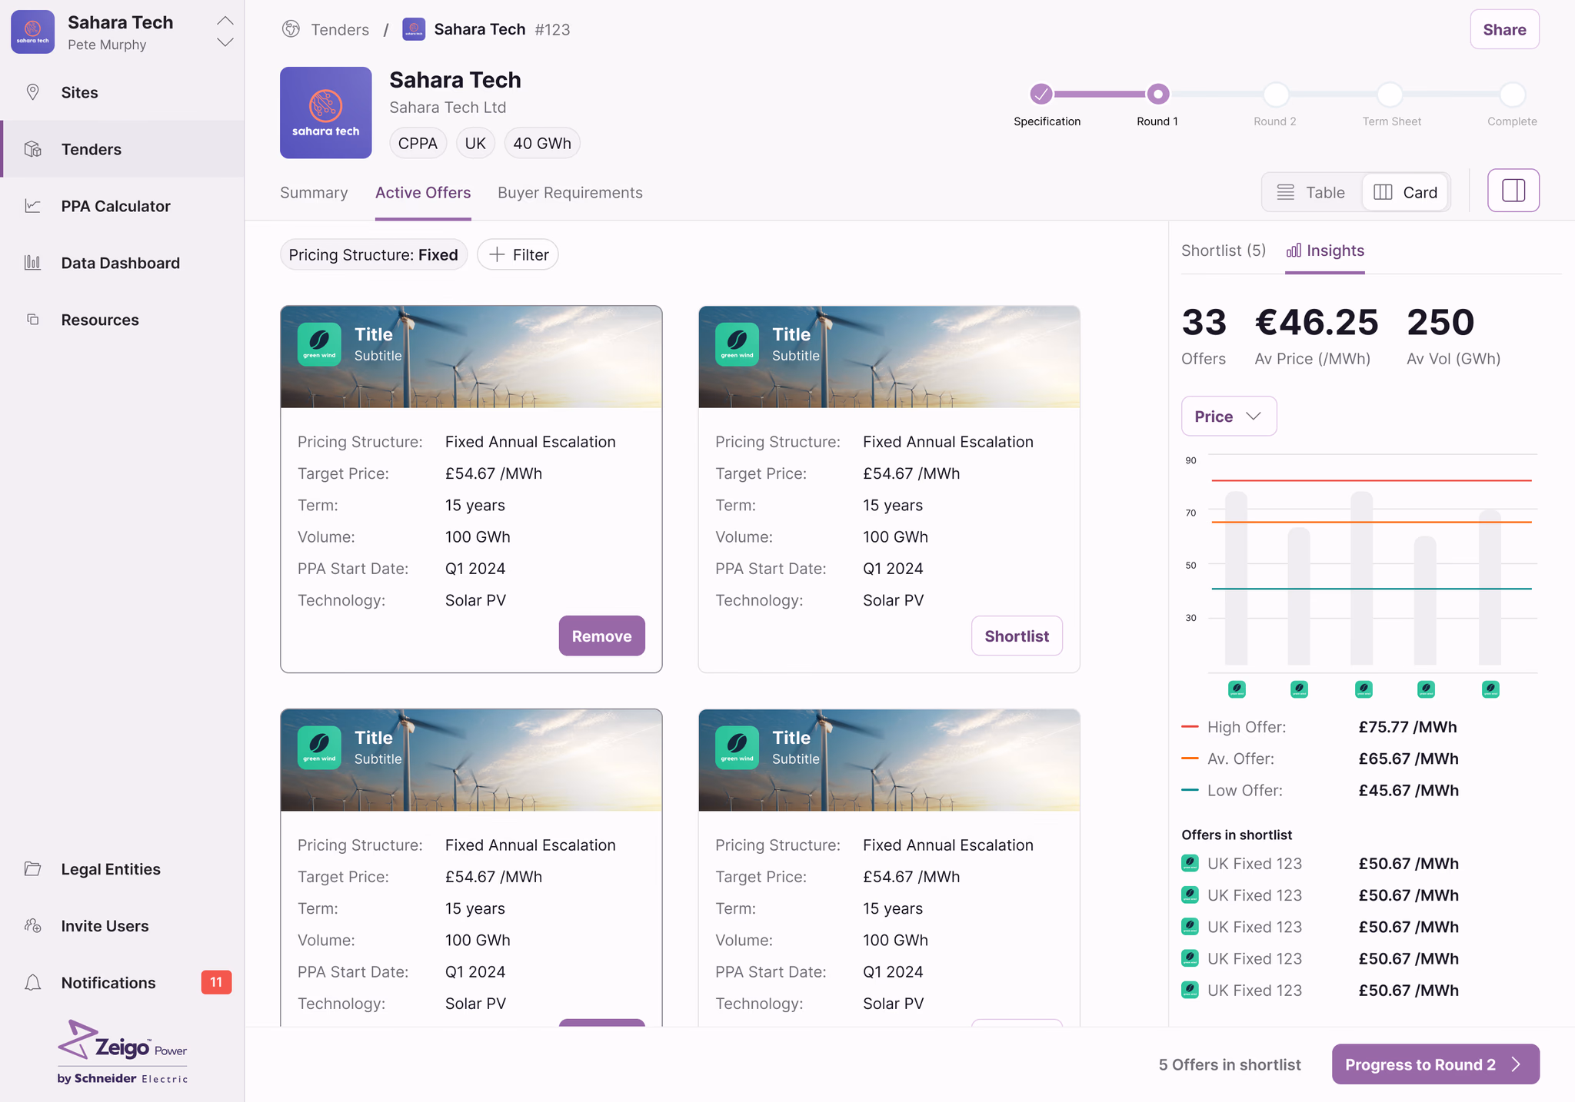
Task: Click the Tenders box icon
Action: [32, 149]
